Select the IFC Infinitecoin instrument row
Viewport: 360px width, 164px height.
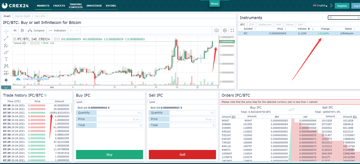pos(299,33)
